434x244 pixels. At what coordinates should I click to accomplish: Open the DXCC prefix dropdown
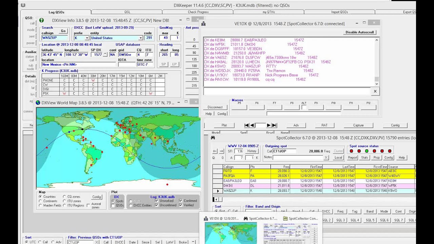pos(87,38)
